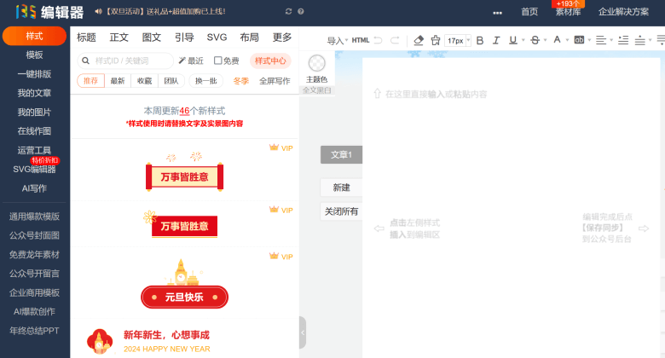Expand font color dropdown arrow
This screenshot has width=665, height=358.
tap(568, 40)
